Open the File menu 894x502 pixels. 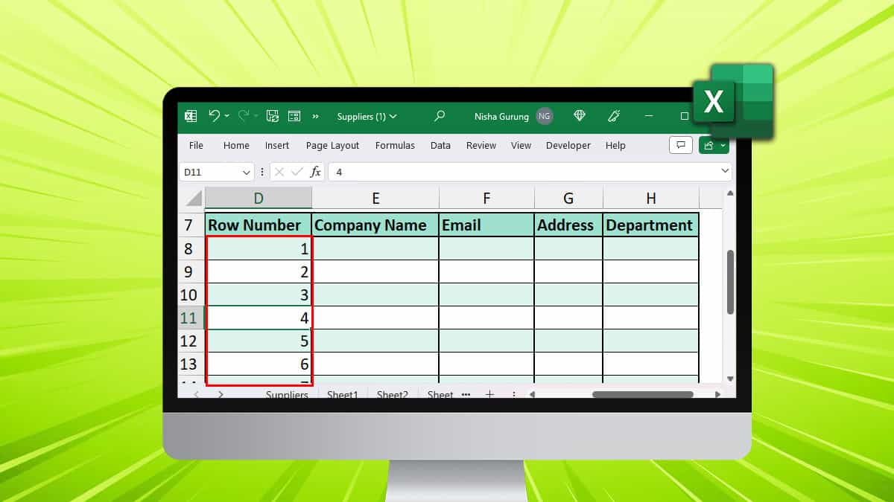click(195, 145)
